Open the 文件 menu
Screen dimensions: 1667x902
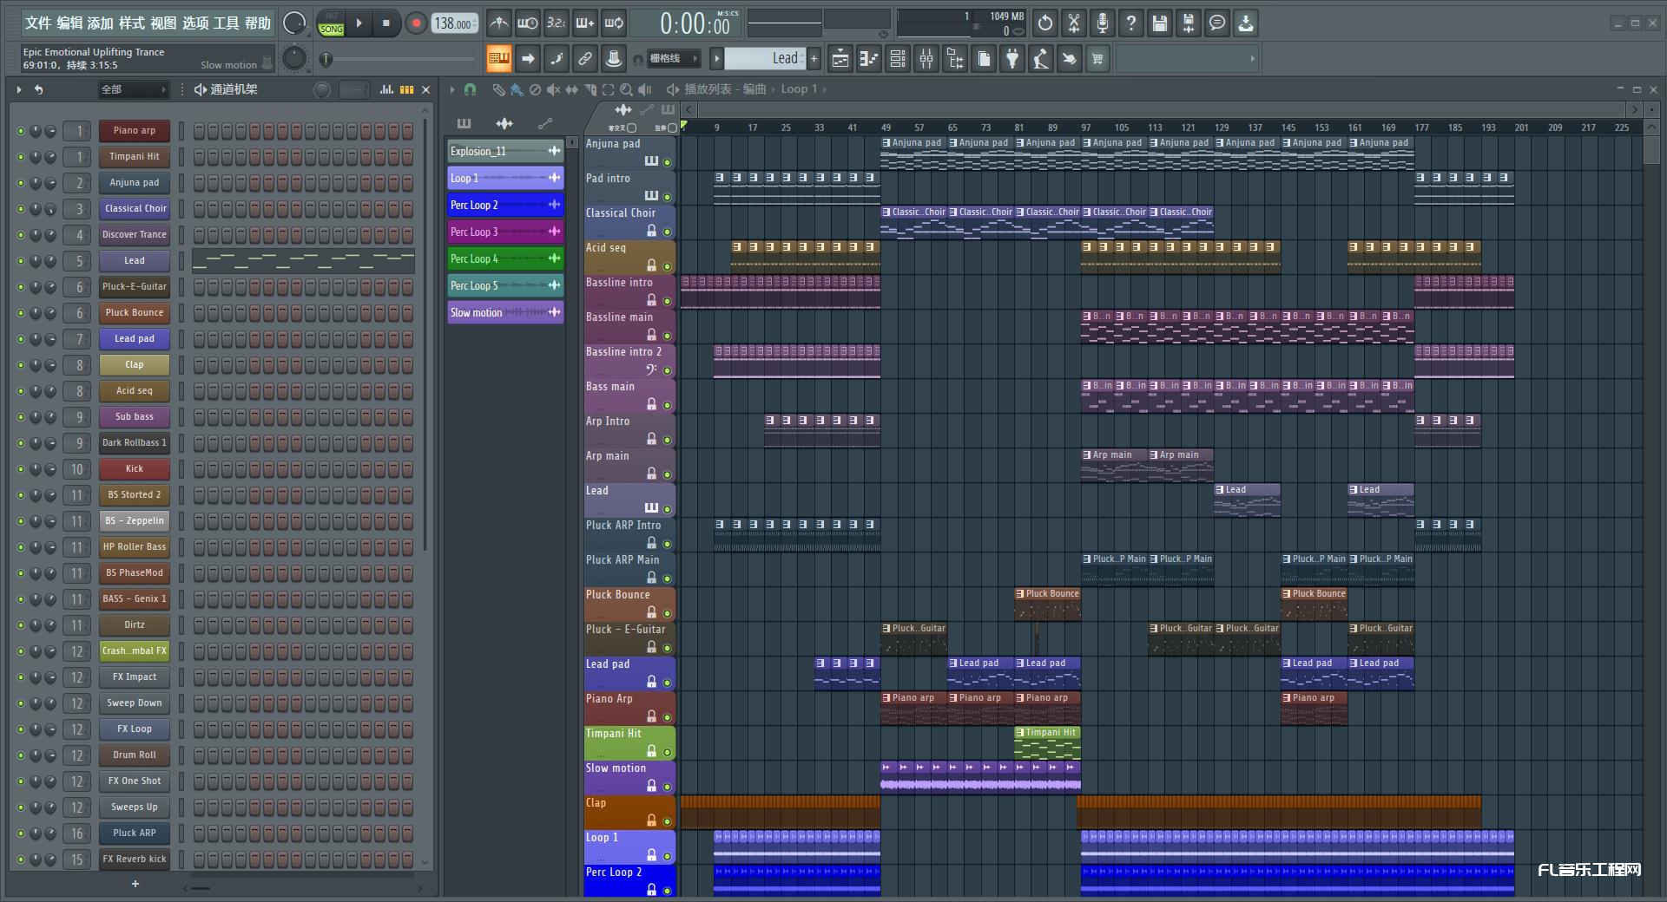pyautogui.click(x=38, y=23)
